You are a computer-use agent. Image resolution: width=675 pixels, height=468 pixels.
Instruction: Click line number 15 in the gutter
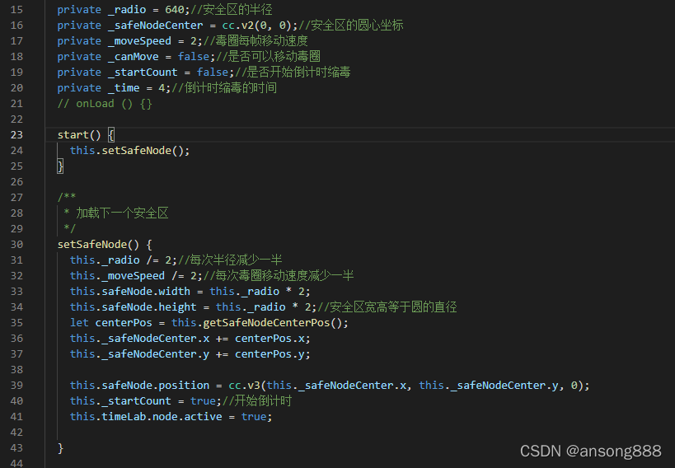coord(16,9)
